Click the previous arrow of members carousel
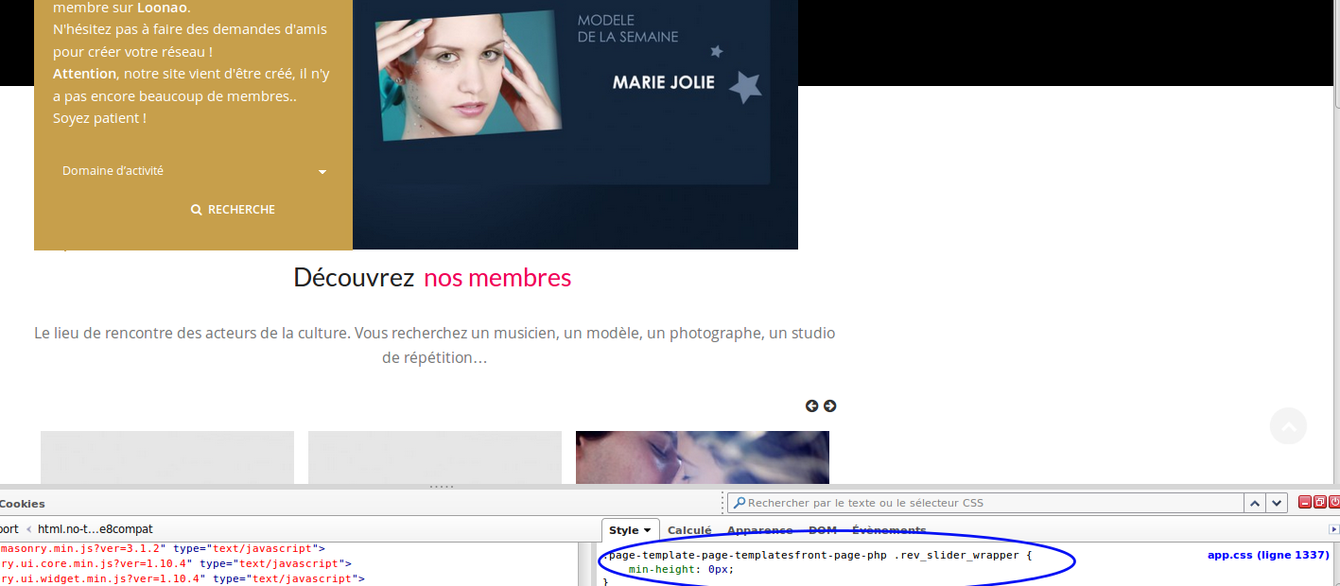The width and height of the screenshot is (1340, 586). (x=811, y=406)
